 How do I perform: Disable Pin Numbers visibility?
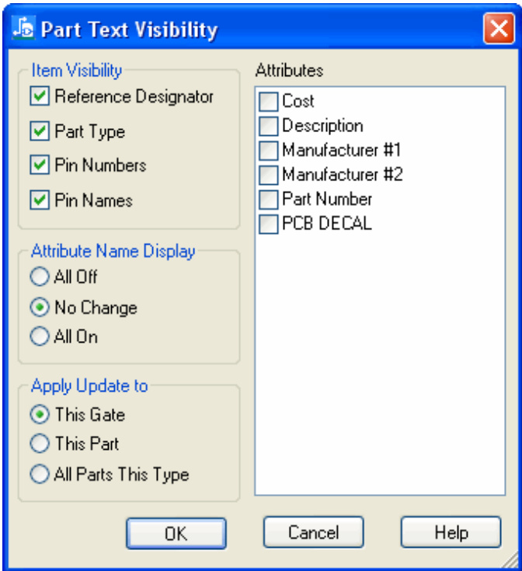point(40,165)
